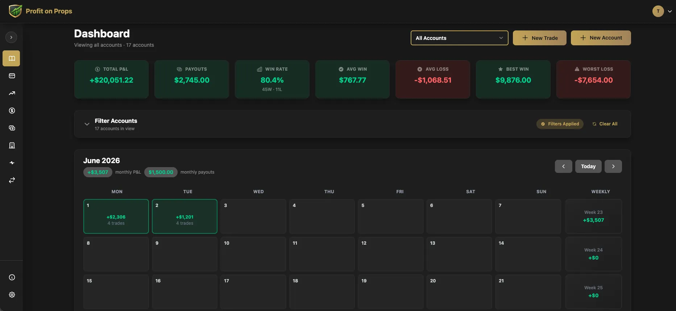Click 'Viewing all accounts · 17 accounts' text
The height and width of the screenshot is (311, 676).
114,45
